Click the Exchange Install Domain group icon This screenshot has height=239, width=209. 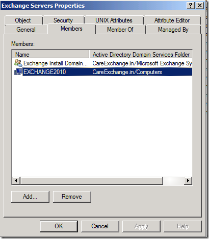(18, 63)
